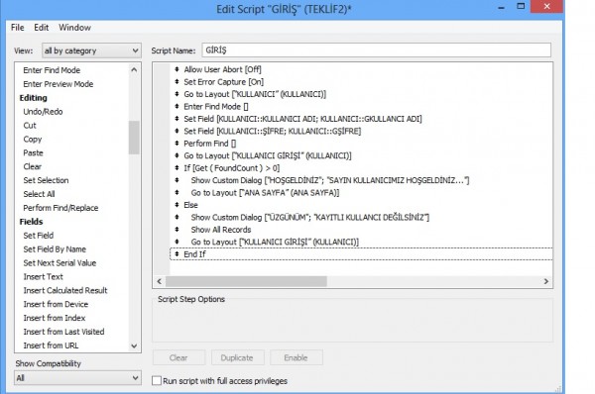Click the drag handle icon beside Show All Records

pyautogui.click(x=177, y=230)
